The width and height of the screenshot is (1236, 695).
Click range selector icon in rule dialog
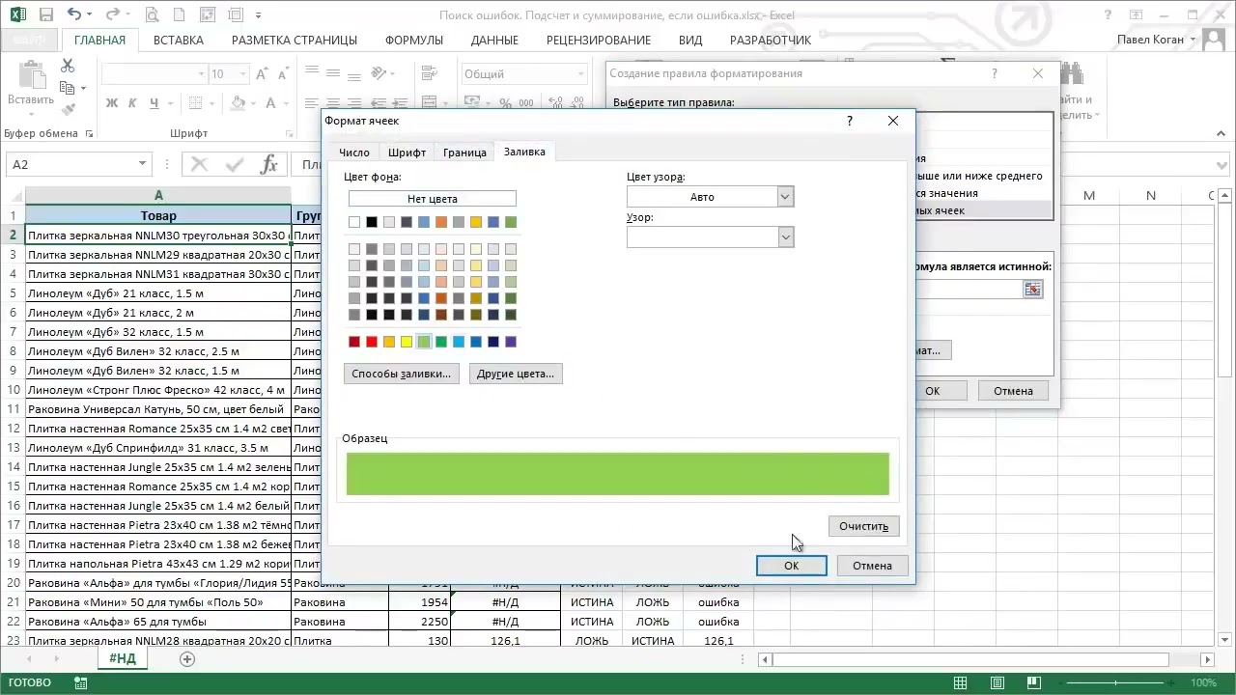[1033, 290]
